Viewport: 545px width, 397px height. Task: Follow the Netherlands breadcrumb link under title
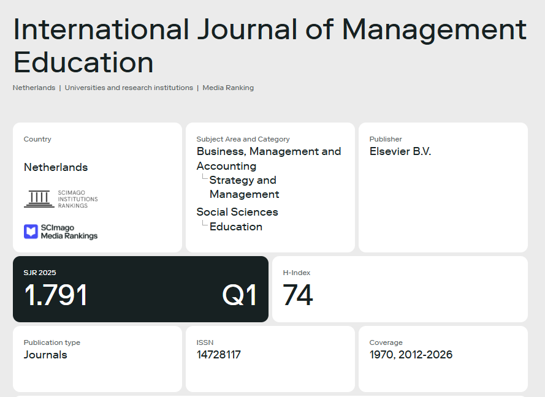tap(34, 88)
